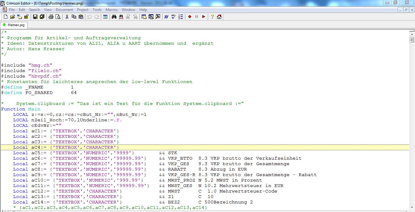This screenshot has height=212, width=415.
Task: Toggle column mode with the grid icon
Action: (x=105, y=17)
